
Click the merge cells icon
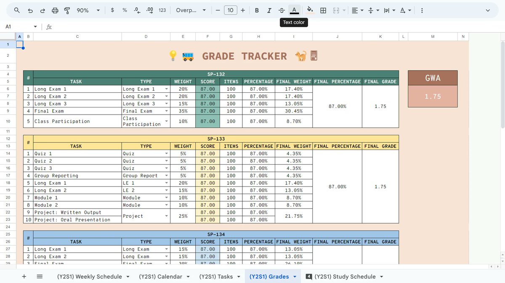[336, 10]
